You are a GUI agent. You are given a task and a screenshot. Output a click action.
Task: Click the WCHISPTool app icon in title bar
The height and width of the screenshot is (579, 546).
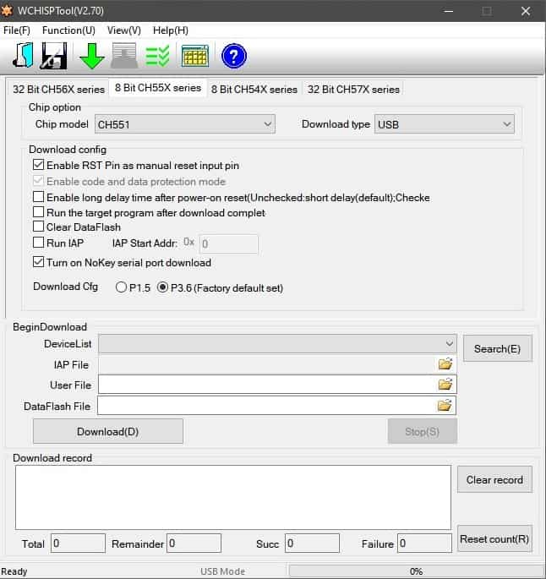point(7,11)
